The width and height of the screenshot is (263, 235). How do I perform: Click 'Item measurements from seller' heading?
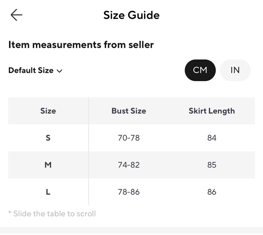[x=81, y=45]
